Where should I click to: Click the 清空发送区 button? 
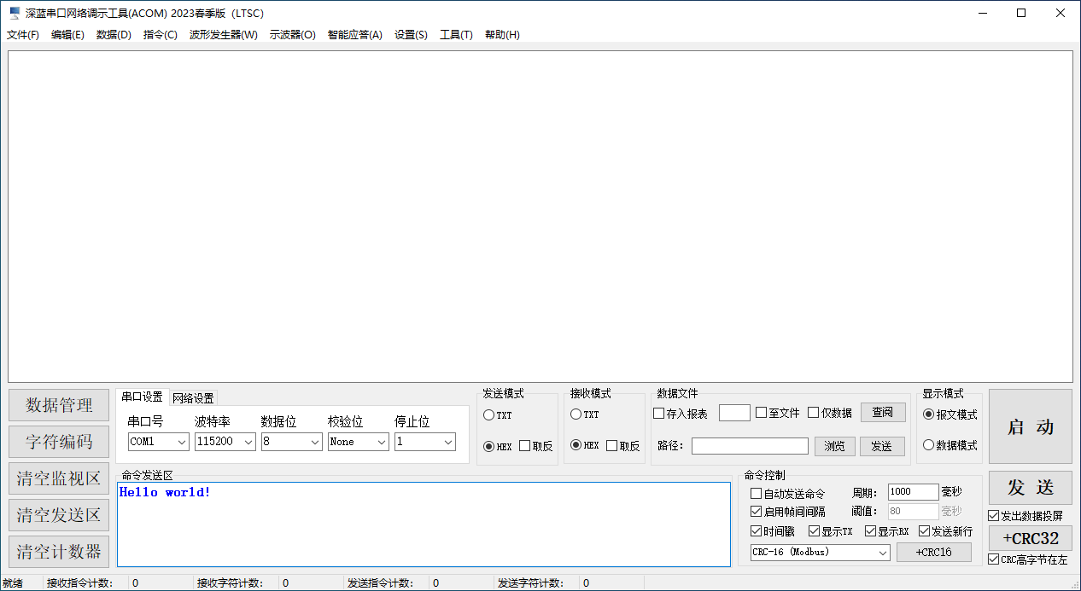(59, 515)
